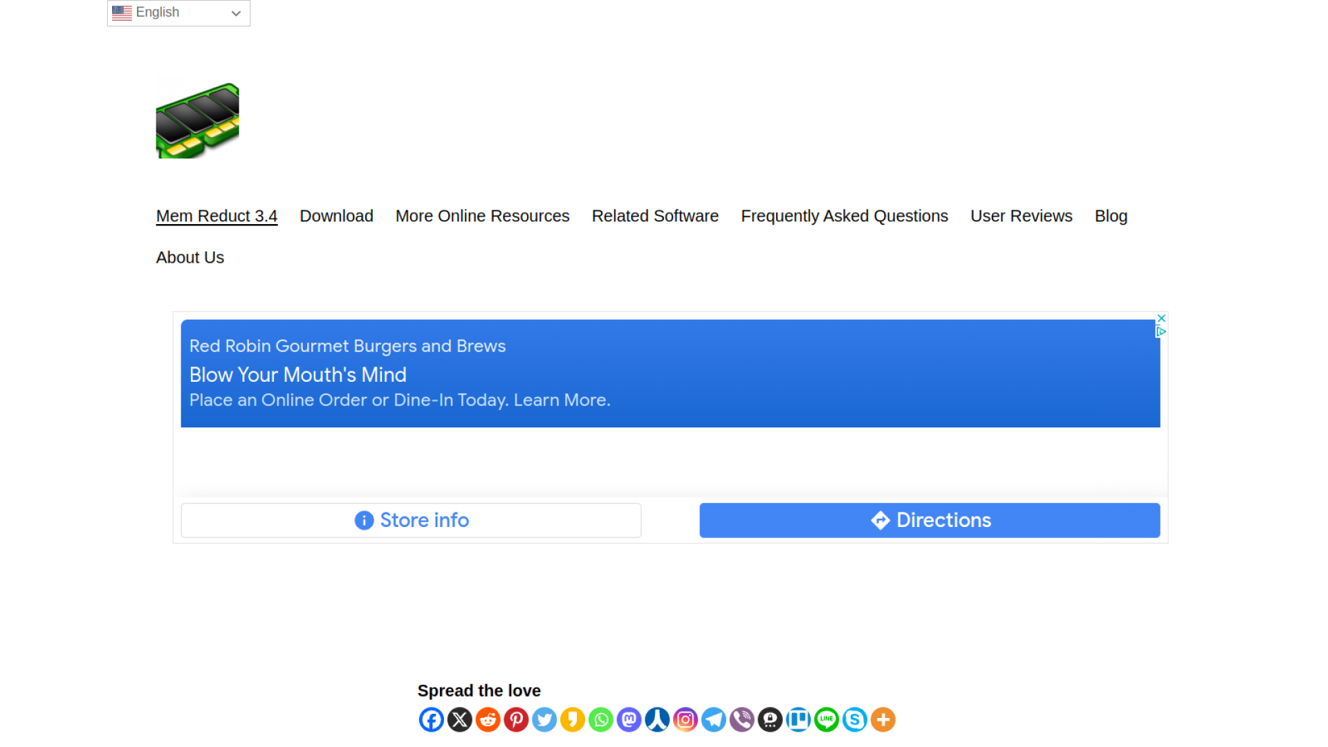Open the User Reviews page

pos(1021,216)
